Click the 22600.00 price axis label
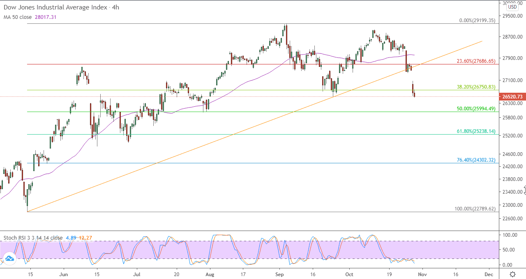 512,218
